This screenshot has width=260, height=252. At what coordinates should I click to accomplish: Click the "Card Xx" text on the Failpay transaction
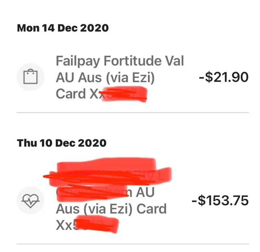[76, 94]
